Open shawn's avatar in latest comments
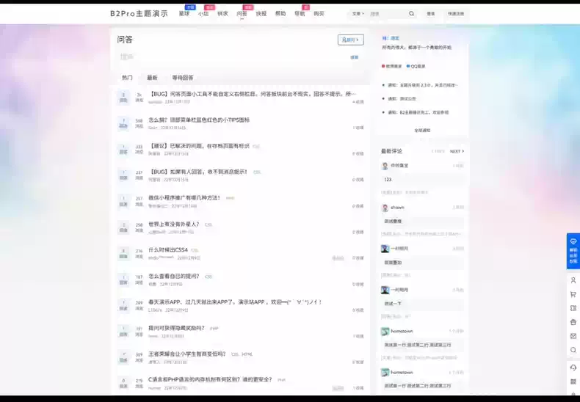This screenshot has height=402, width=580. click(385, 208)
